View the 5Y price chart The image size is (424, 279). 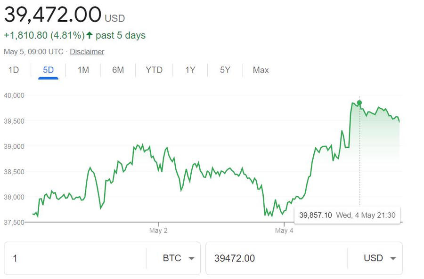point(225,70)
